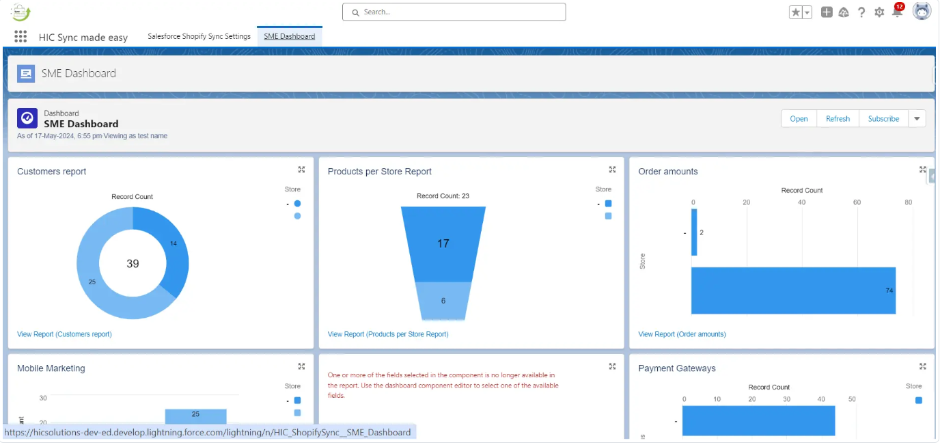This screenshot has height=447, width=940.
Task: Expand the Order amounts component
Action: [923, 170]
